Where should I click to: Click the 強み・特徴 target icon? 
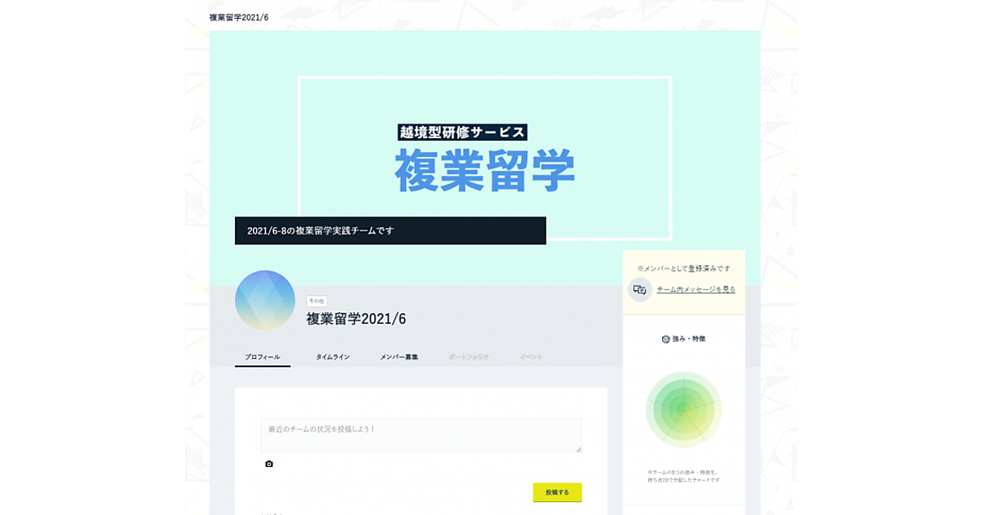tap(665, 339)
